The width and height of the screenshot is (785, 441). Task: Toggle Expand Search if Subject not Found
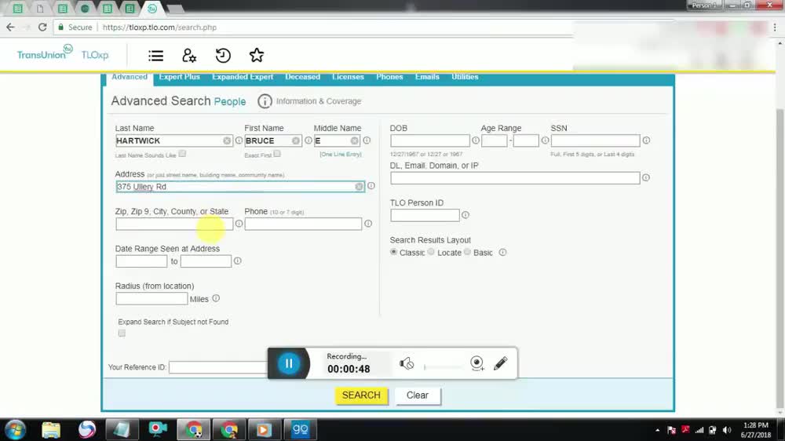click(122, 333)
